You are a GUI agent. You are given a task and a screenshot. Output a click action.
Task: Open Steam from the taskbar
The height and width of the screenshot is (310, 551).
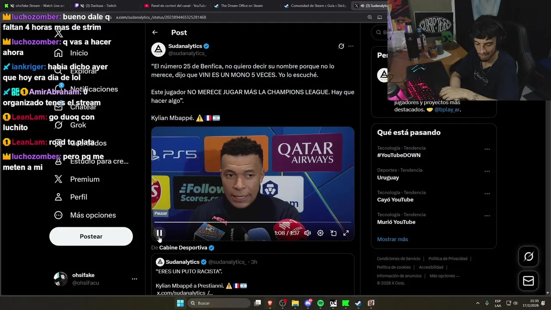pos(358,303)
